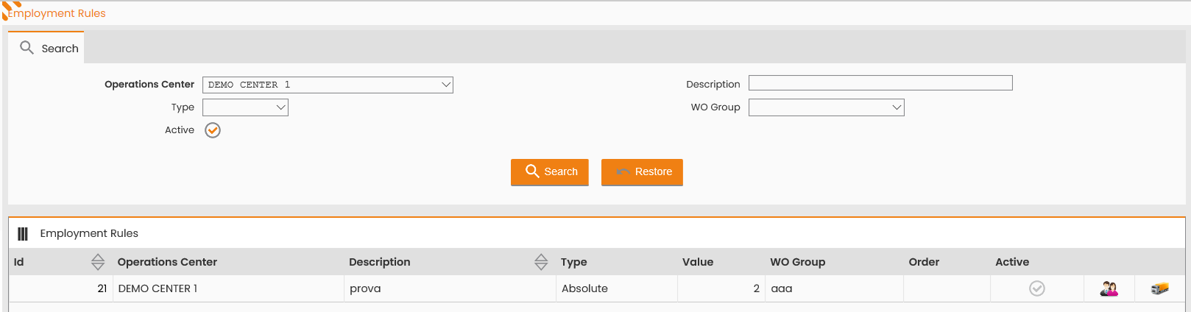Screen dimensions: 1191x312
Task: Select the DEMO CENTER 1 table cell
Action: 228,288
